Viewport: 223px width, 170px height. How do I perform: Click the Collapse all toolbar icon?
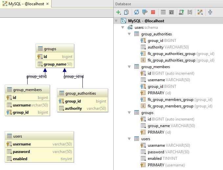point(210,12)
